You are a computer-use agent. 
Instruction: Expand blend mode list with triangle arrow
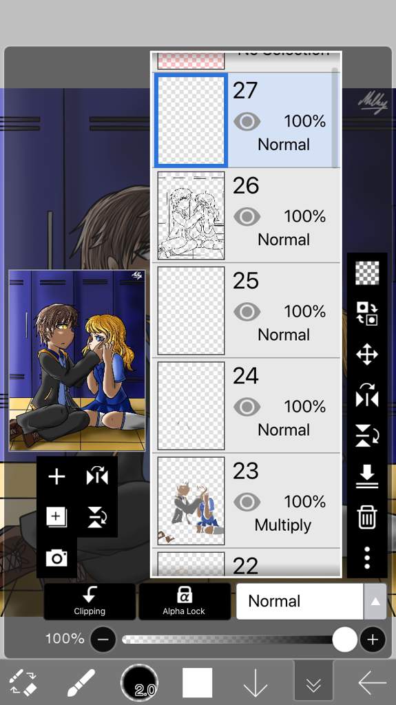(x=375, y=601)
